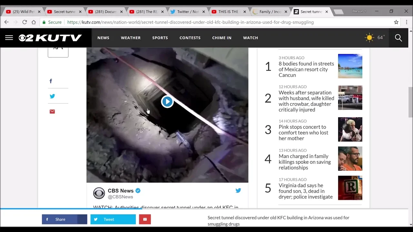
Task: Open the Cancun bodies found headline
Action: click(306, 69)
